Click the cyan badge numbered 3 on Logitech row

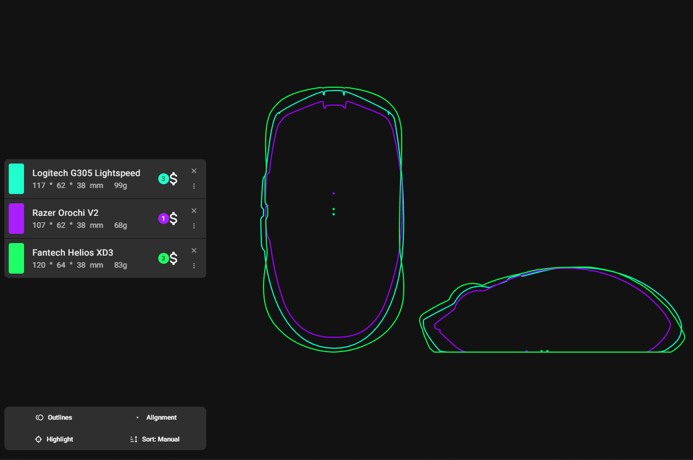(x=163, y=179)
